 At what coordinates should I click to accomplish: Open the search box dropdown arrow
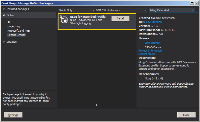click(x=196, y=10)
